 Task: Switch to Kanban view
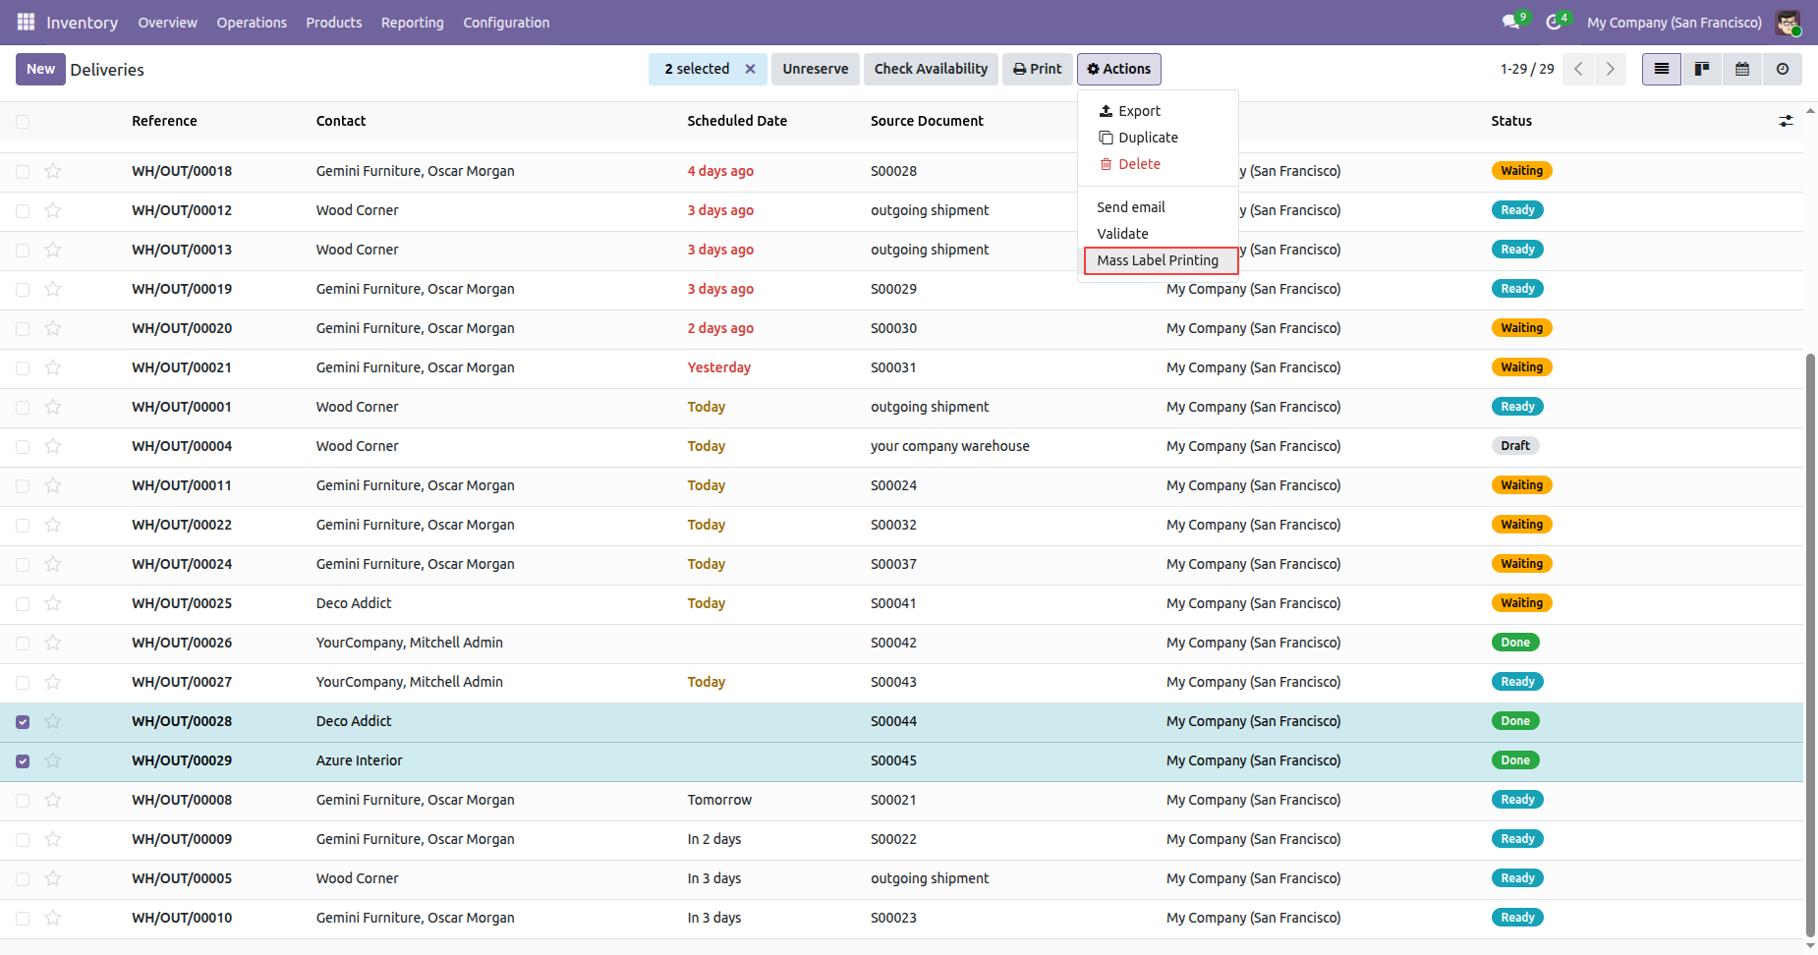point(1702,69)
